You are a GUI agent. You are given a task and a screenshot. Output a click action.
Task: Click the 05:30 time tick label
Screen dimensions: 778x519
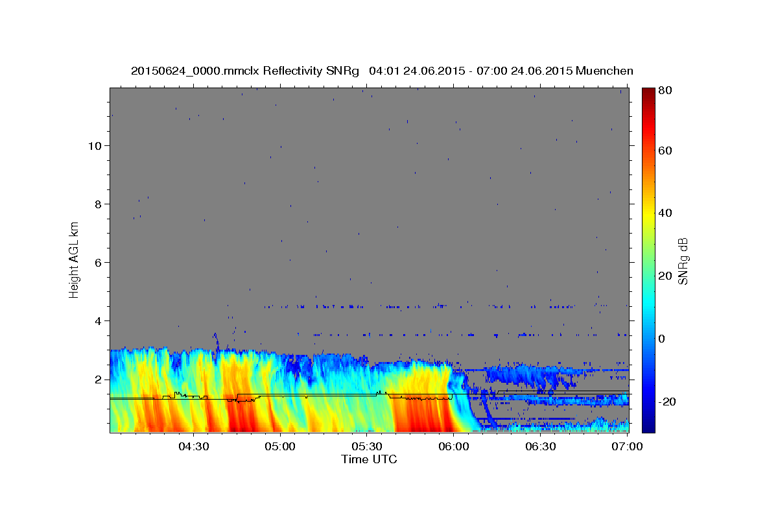tap(367, 446)
